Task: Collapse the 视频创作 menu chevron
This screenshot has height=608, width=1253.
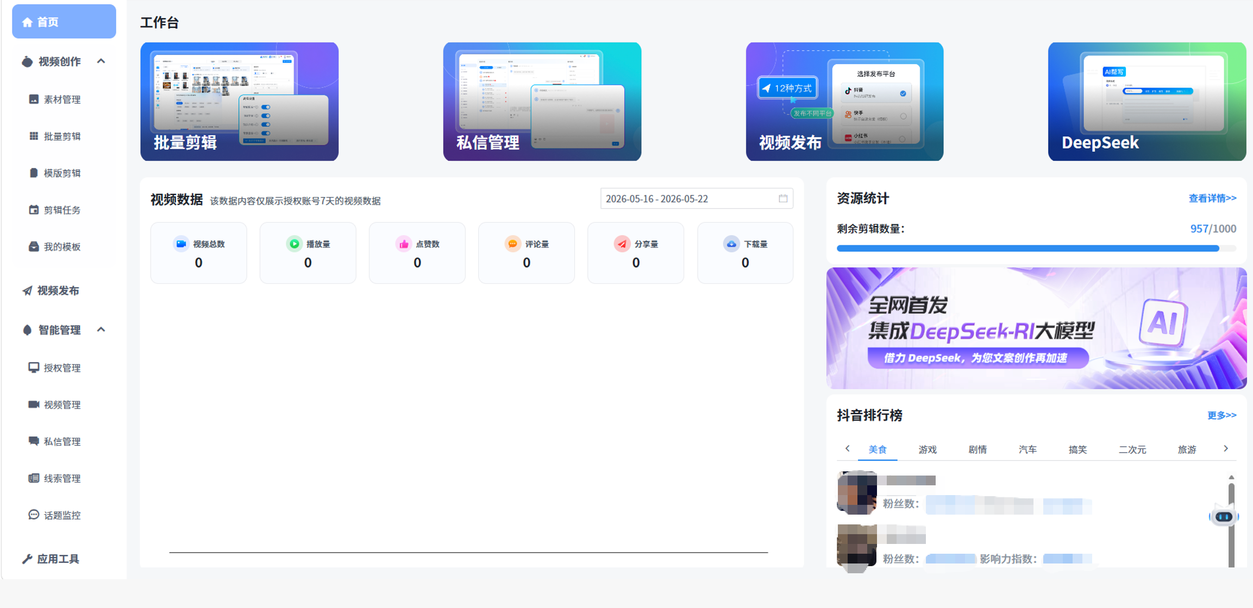Action: coord(101,61)
